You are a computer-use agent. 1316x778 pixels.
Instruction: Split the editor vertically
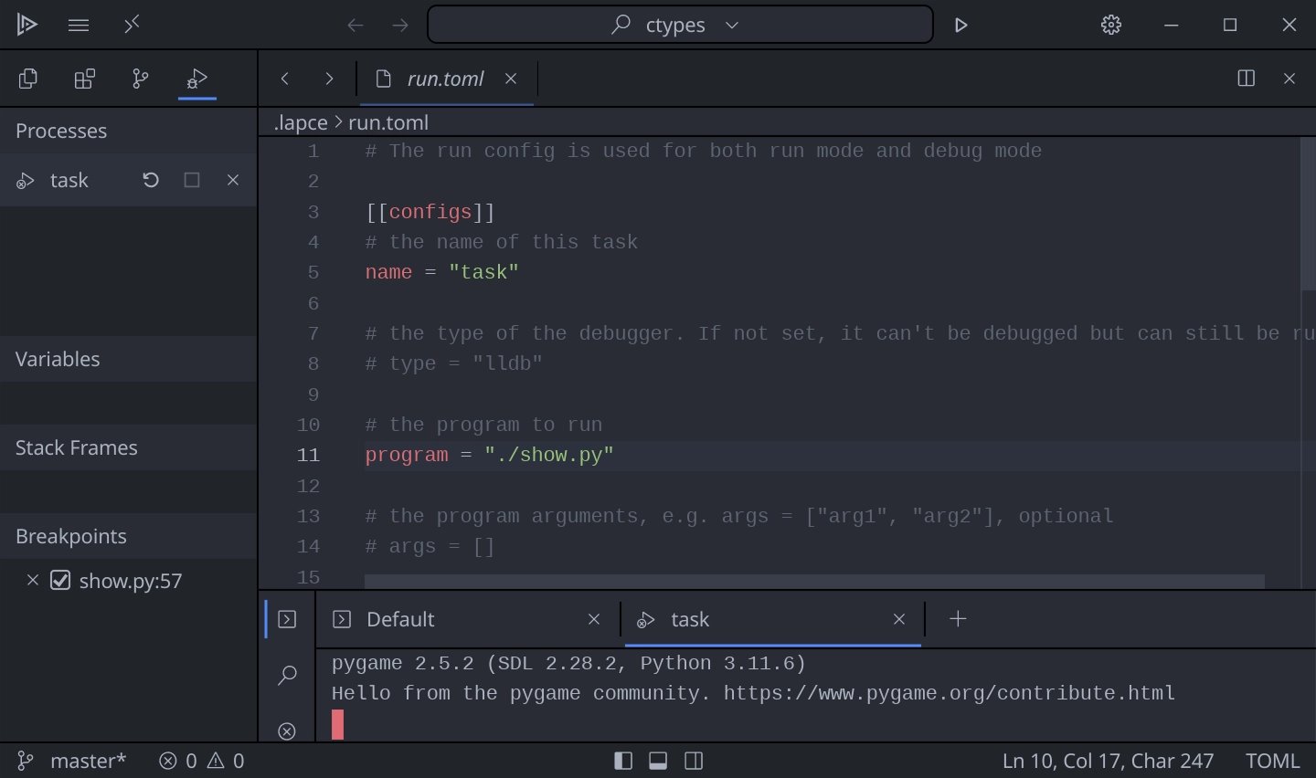(1246, 79)
